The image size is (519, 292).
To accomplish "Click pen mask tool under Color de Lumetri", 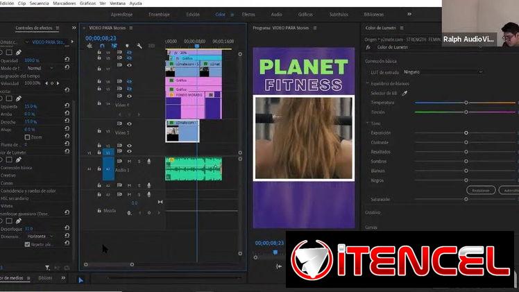I will coord(19,160).
